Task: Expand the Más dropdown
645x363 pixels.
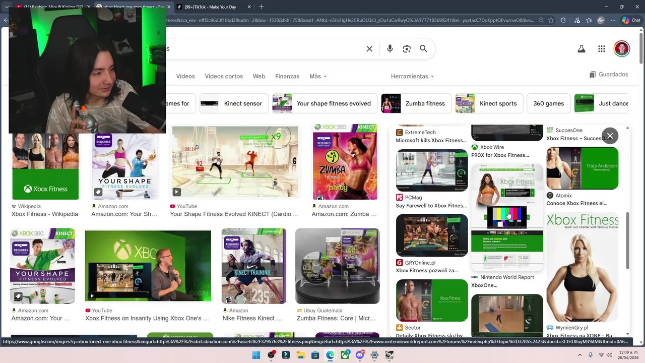Action: coord(318,76)
